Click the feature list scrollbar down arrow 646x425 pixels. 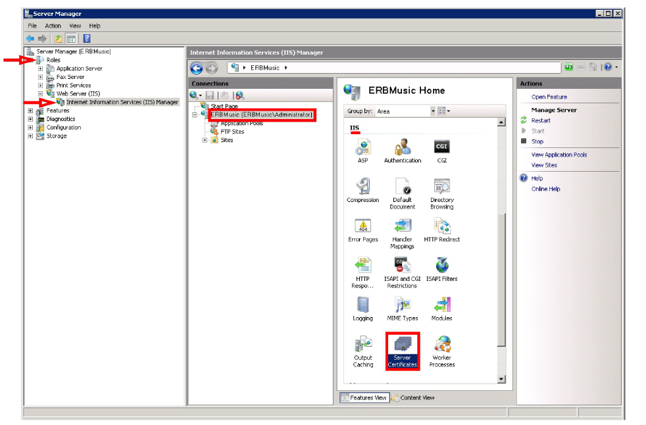tap(501, 378)
